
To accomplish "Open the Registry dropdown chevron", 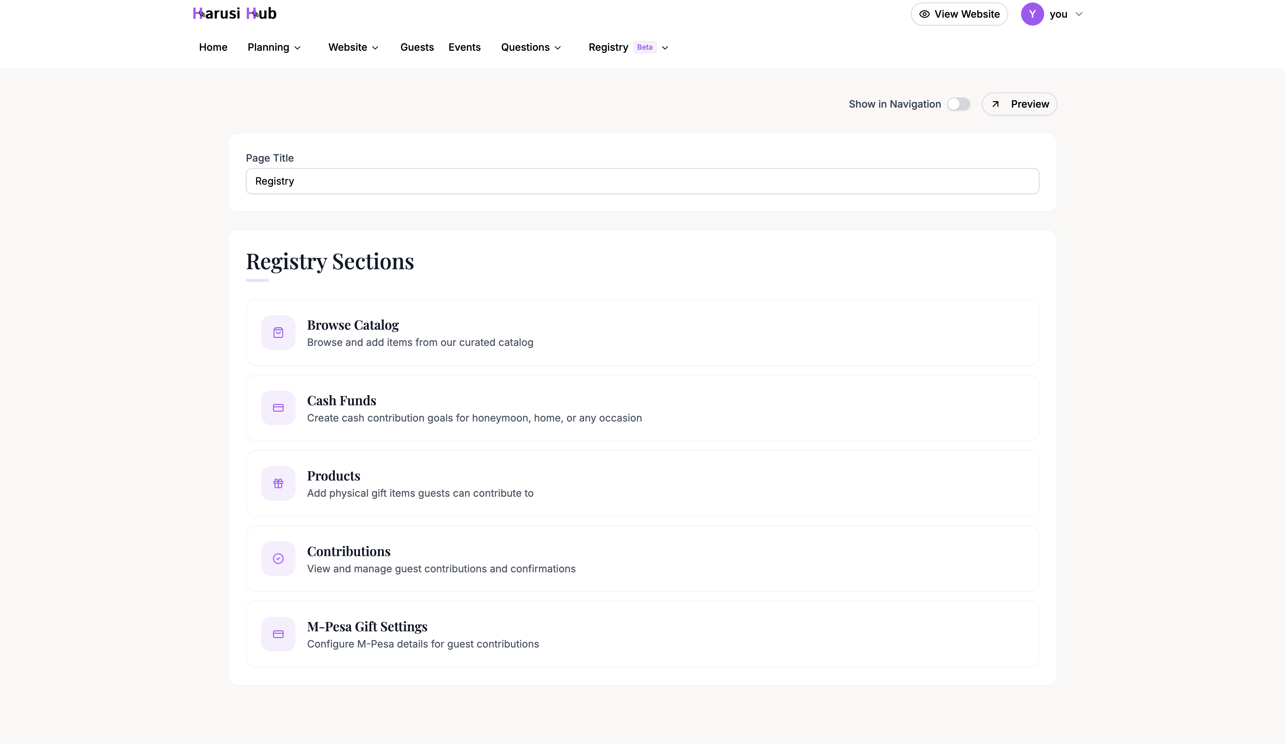I will pos(665,48).
